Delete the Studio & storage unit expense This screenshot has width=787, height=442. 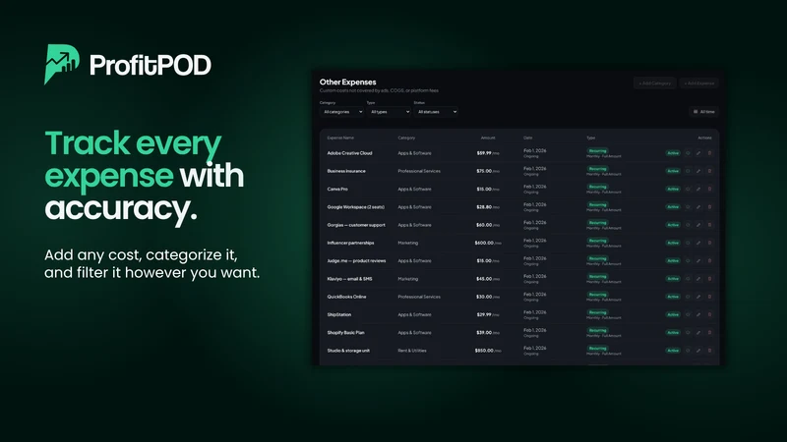pyautogui.click(x=709, y=351)
